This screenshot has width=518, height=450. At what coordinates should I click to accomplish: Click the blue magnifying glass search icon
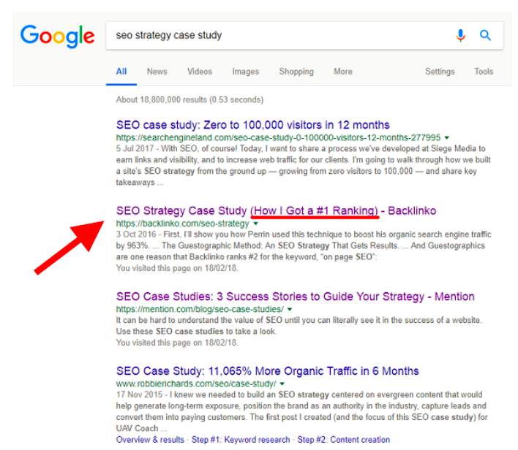coord(485,35)
